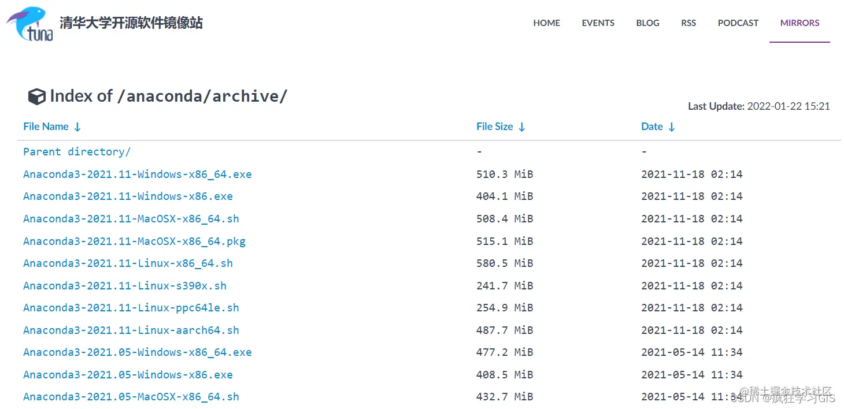Click the 510.3 MiB size cell
Viewport: 844px width, 409px height.
coord(505,174)
